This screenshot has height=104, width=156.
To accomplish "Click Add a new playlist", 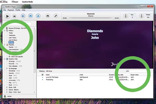I will (x=17, y=56).
